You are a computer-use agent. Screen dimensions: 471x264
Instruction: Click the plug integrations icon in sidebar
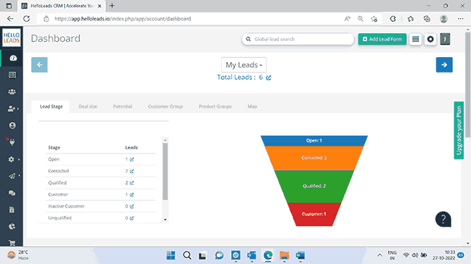12,142
